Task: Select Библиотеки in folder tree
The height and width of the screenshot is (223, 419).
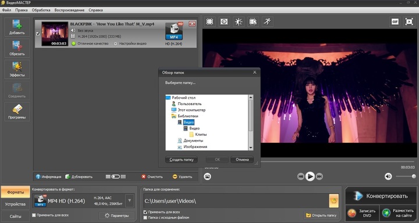Action: pyautogui.click(x=188, y=116)
